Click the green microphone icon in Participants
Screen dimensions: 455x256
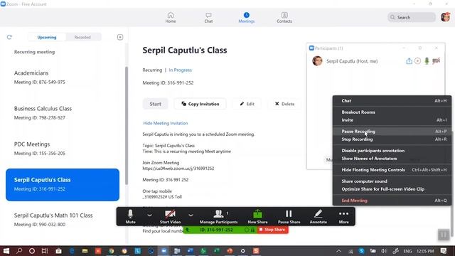point(427,60)
